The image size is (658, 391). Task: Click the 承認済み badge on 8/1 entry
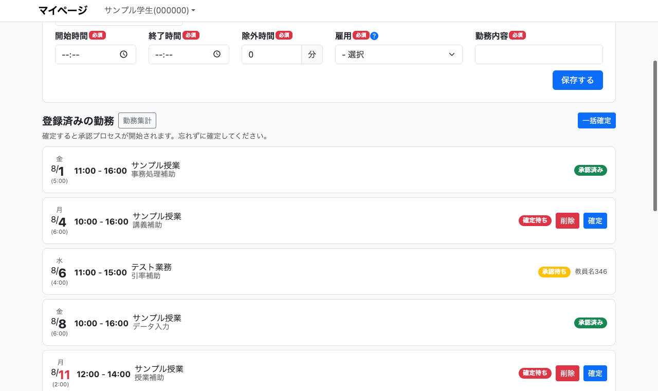coord(591,170)
